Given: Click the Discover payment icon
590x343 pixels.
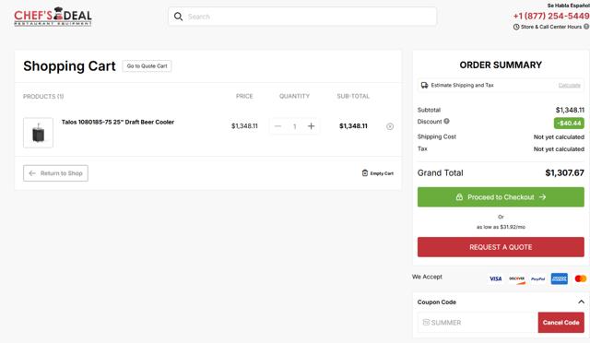Looking at the screenshot, I should [516, 279].
